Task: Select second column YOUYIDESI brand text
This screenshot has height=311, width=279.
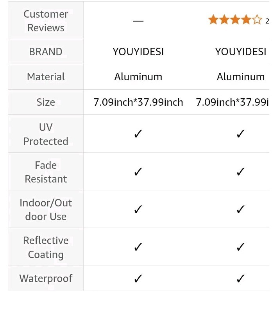Action: [x=241, y=52]
